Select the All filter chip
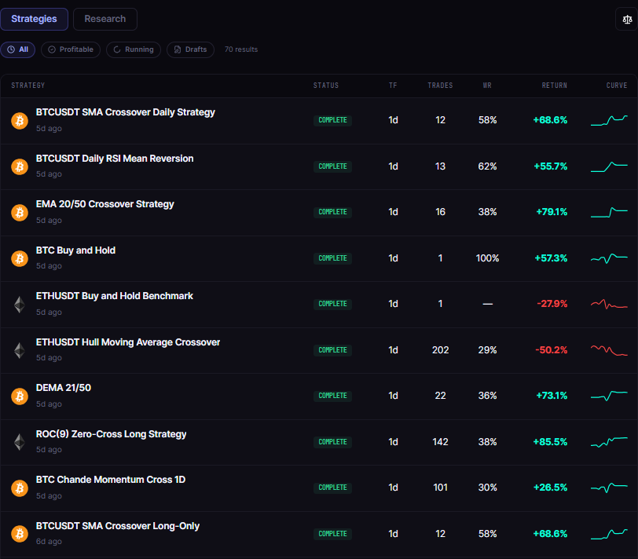Image resolution: width=638 pixels, height=559 pixels. point(18,49)
